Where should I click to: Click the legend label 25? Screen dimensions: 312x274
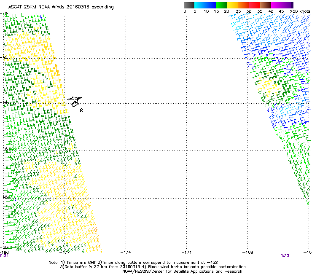pos(238,11)
